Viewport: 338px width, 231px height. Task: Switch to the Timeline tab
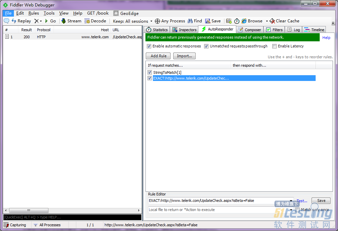tap(314, 30)
